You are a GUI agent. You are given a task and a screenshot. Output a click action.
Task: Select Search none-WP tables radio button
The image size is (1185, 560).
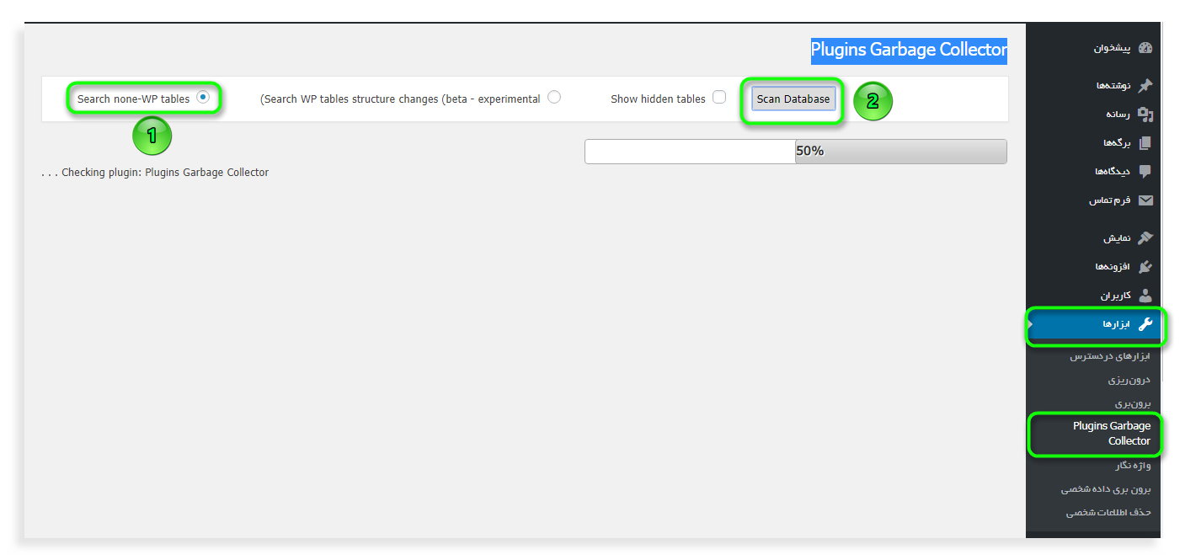(x=203, y=98)
